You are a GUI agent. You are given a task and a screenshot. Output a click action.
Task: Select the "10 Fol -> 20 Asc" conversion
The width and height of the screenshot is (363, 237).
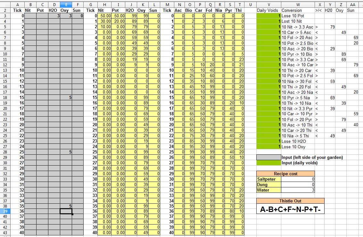click(x=298, y=37)
